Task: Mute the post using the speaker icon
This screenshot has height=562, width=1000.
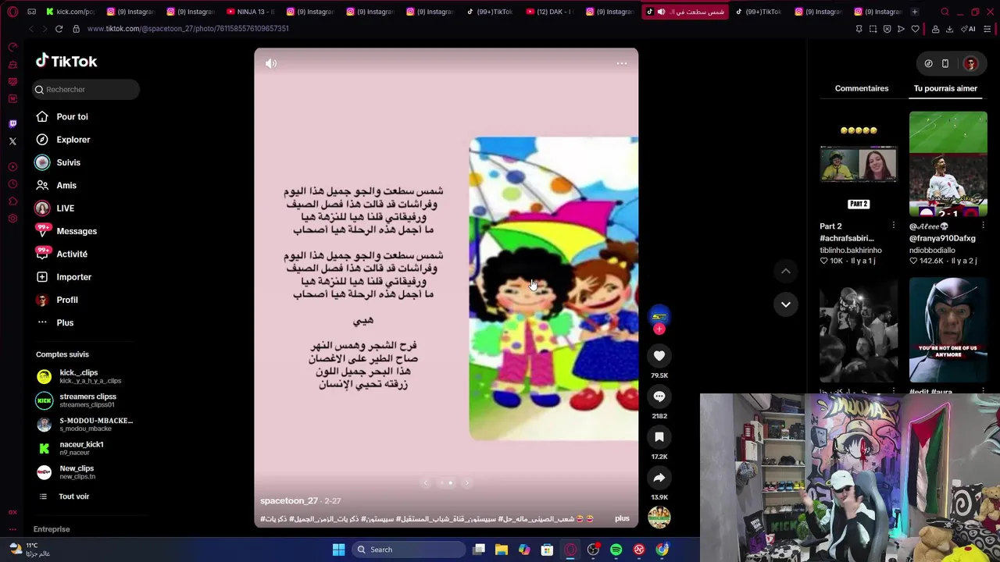Action: coord(270,63)
